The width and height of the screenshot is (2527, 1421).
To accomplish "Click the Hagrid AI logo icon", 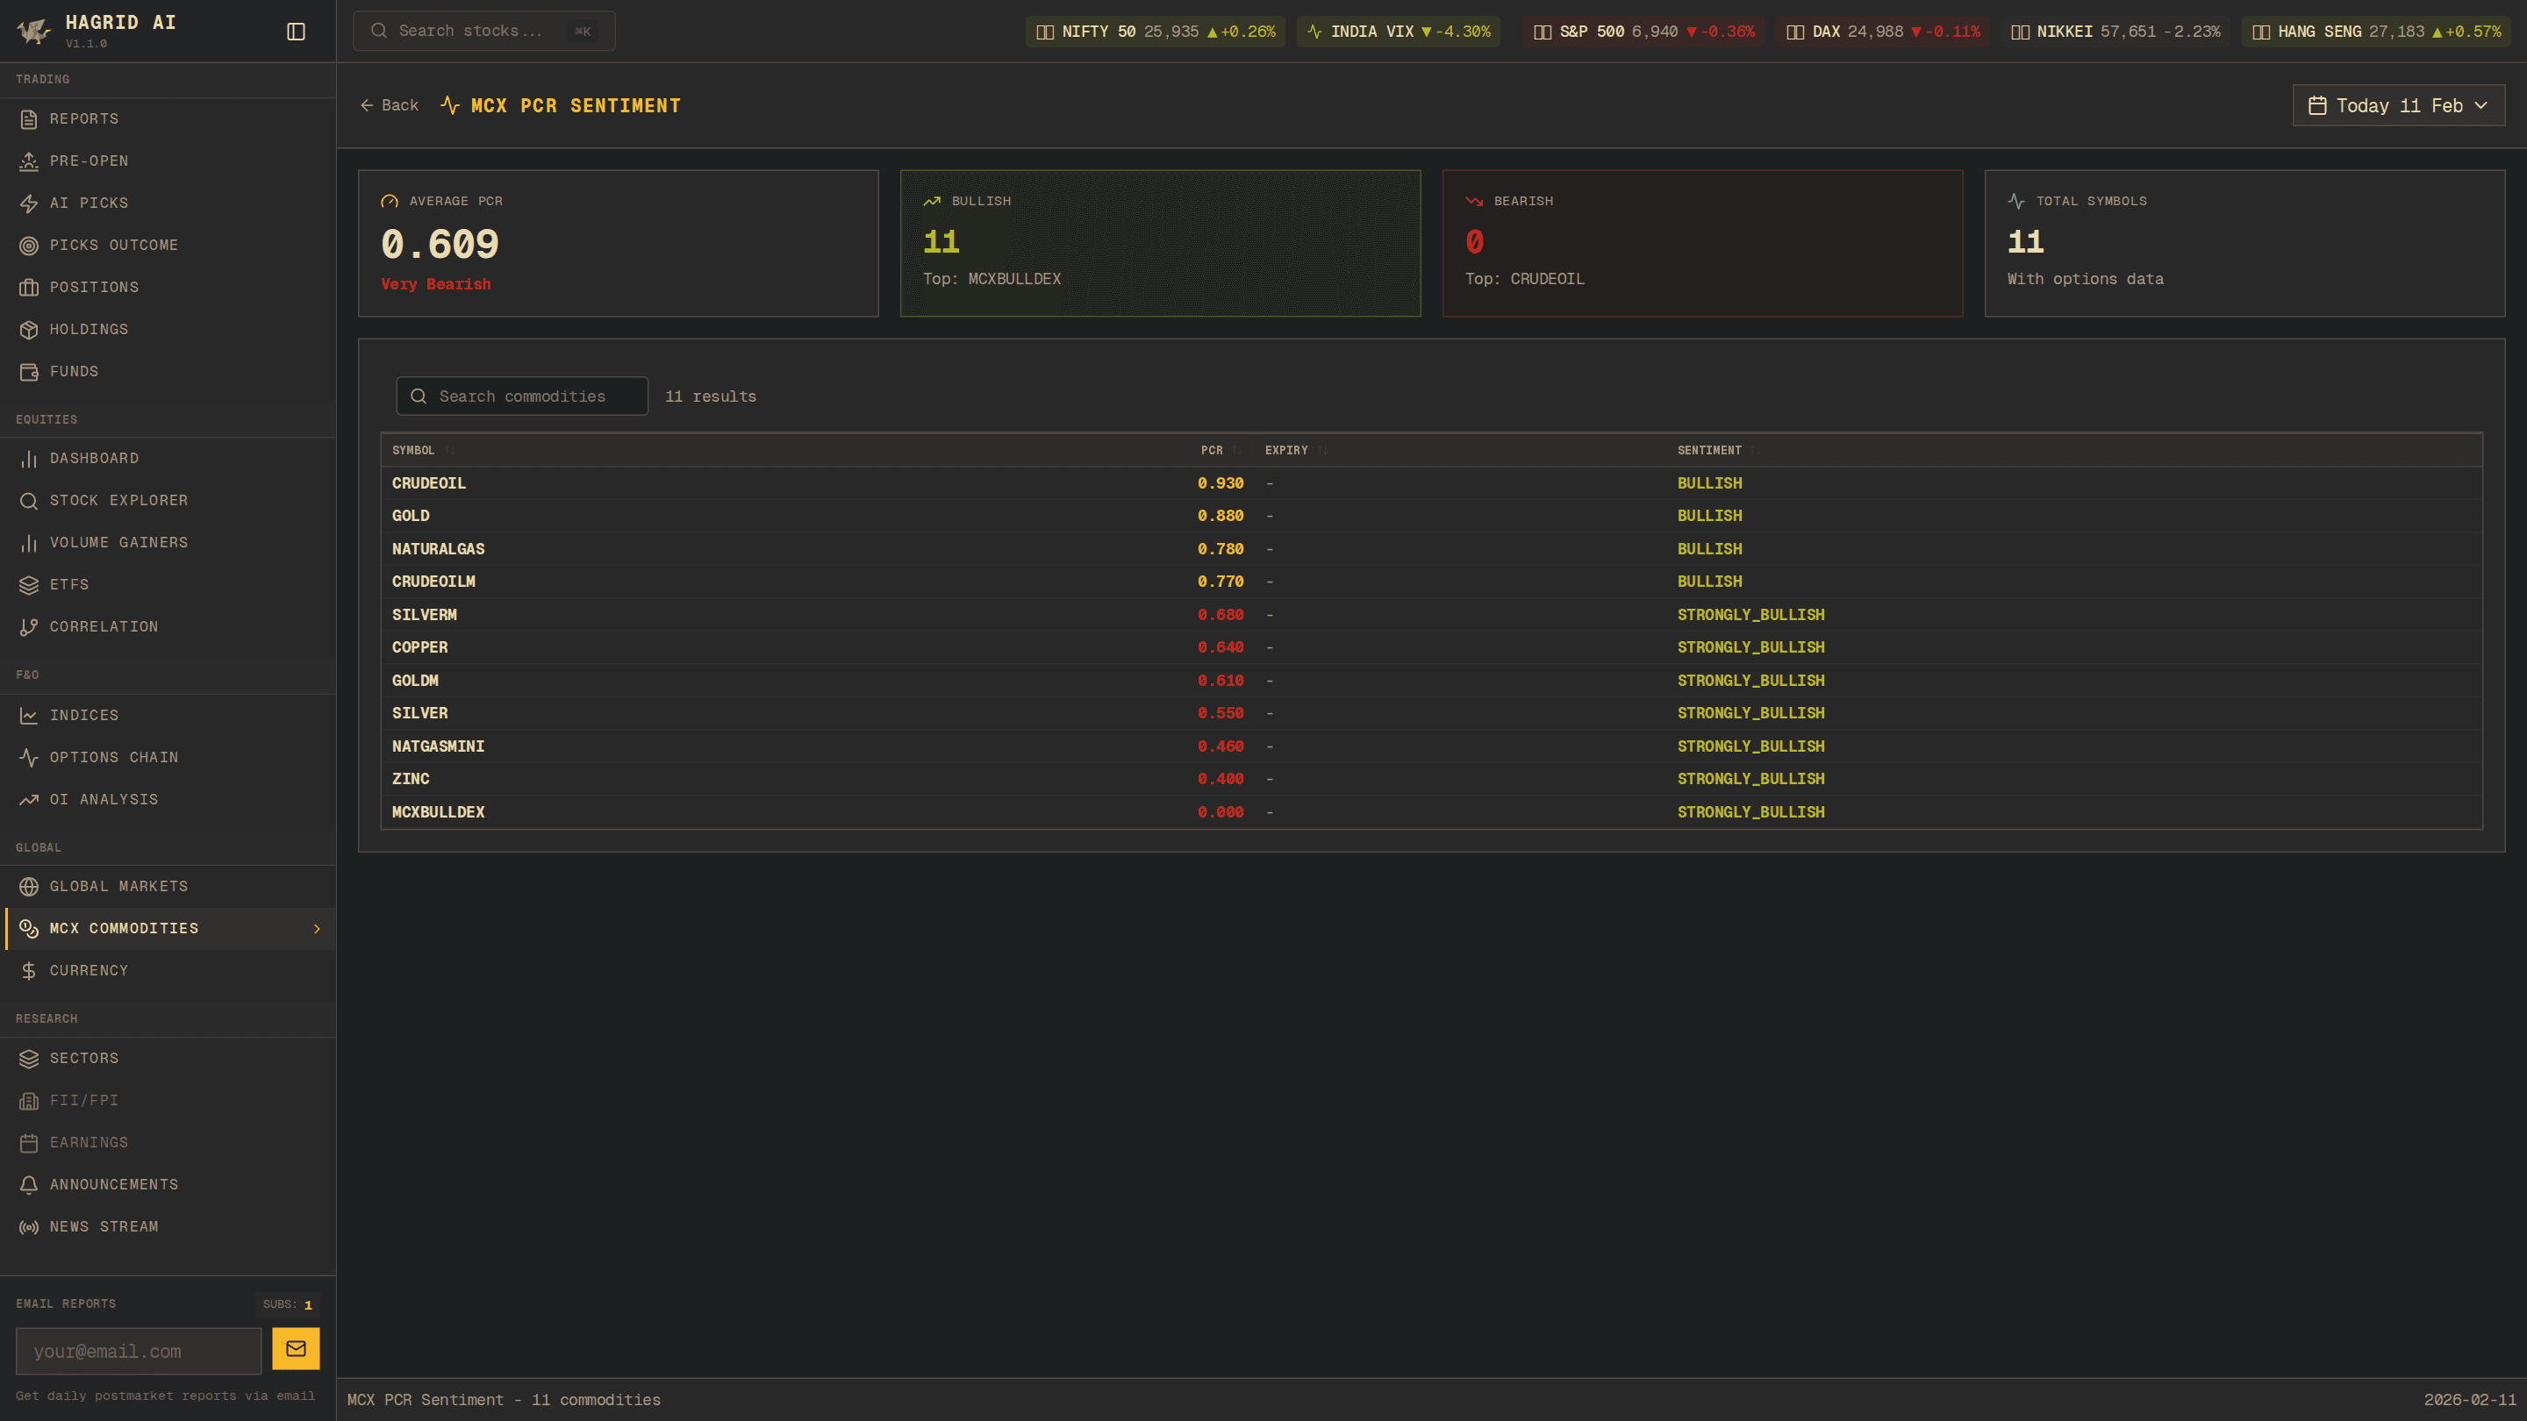I will pyautogui.click(x=33, y=32).
